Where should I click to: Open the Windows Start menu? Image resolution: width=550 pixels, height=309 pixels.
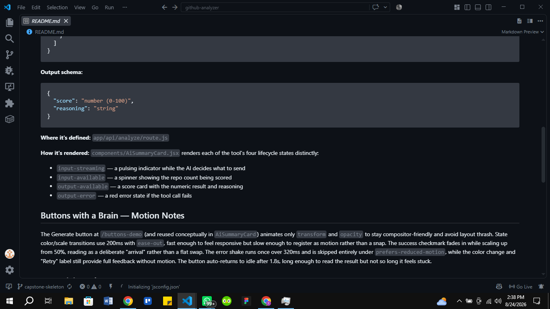[x=9, y=301]
